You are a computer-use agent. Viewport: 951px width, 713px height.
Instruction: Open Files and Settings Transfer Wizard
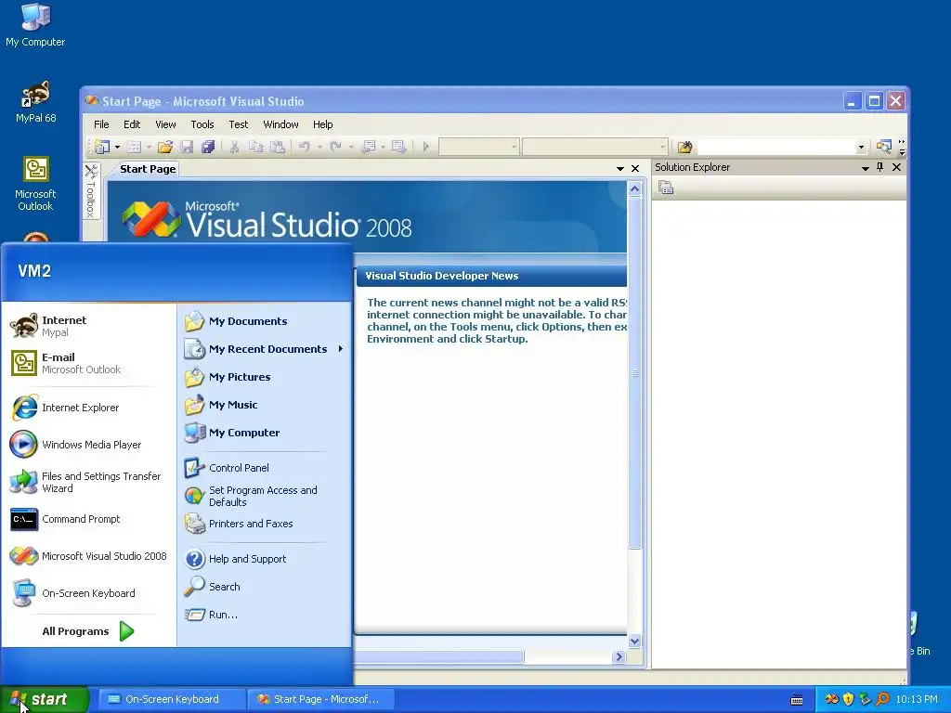pos(88,482)
